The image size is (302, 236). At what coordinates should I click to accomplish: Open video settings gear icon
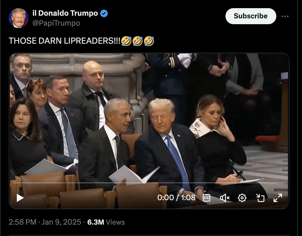click(242, 198)
